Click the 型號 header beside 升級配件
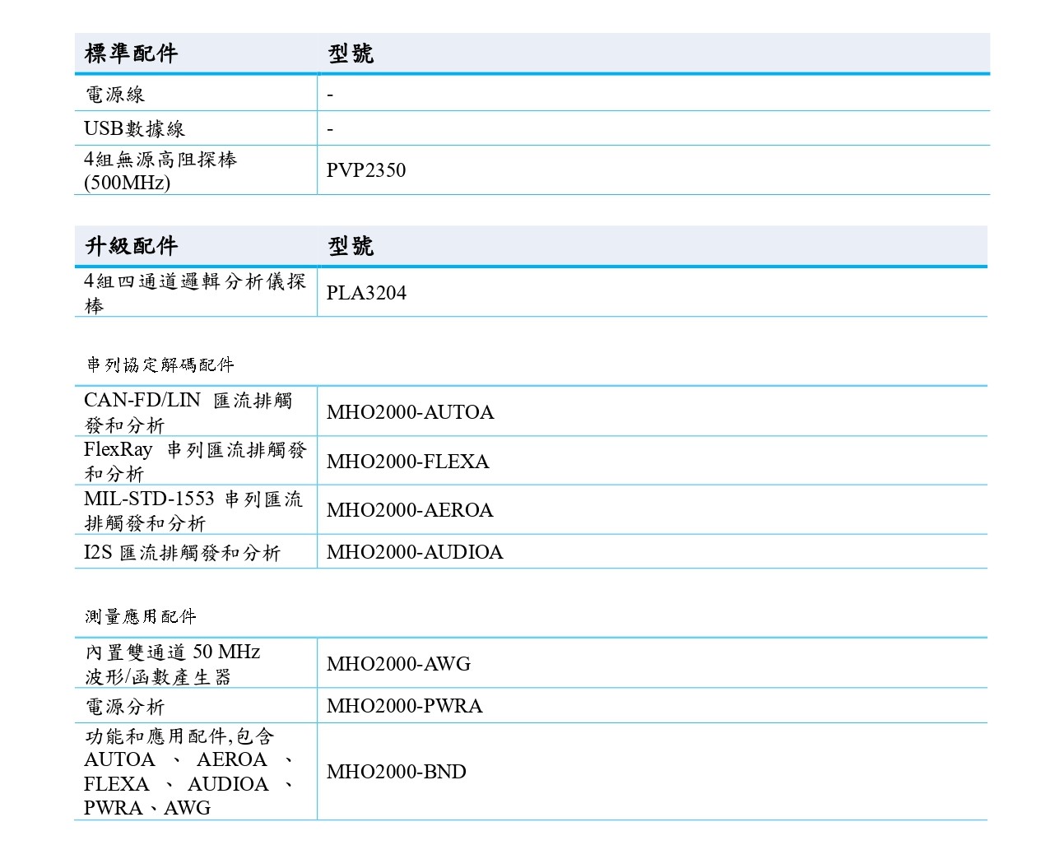 pyautogui.click(x=351, y=246)
